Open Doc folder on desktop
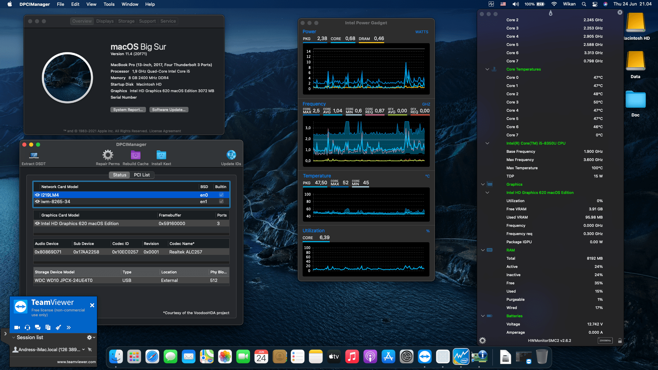The image size is (658, 370). (x=635, y=100)
